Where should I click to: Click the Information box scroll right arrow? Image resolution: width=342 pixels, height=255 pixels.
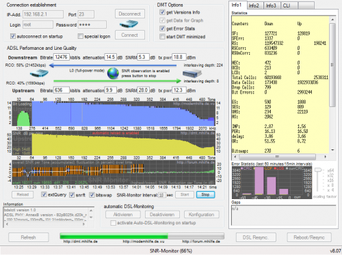point(84,224)
